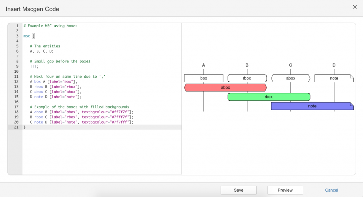Click the 'Insert Mscgen Code' dialog title
The width and height of the screenshot is (363, 197).
32,9
